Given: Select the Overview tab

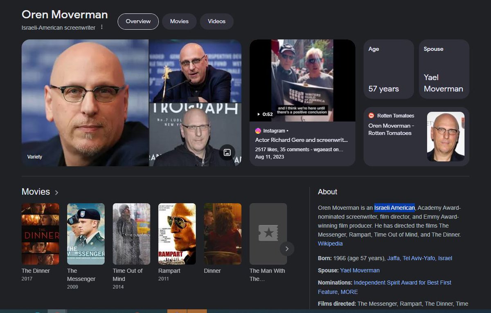Looking at the screenshot, I should click(x=138, y=21).
